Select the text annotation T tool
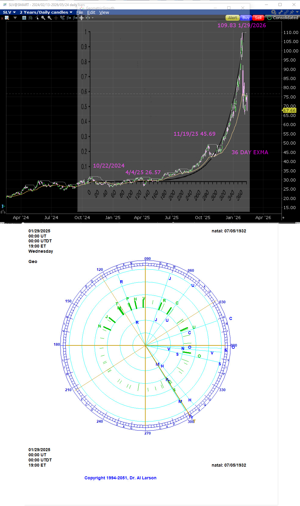This screenshot has width=300, height=506. click(x=24, y=18)
